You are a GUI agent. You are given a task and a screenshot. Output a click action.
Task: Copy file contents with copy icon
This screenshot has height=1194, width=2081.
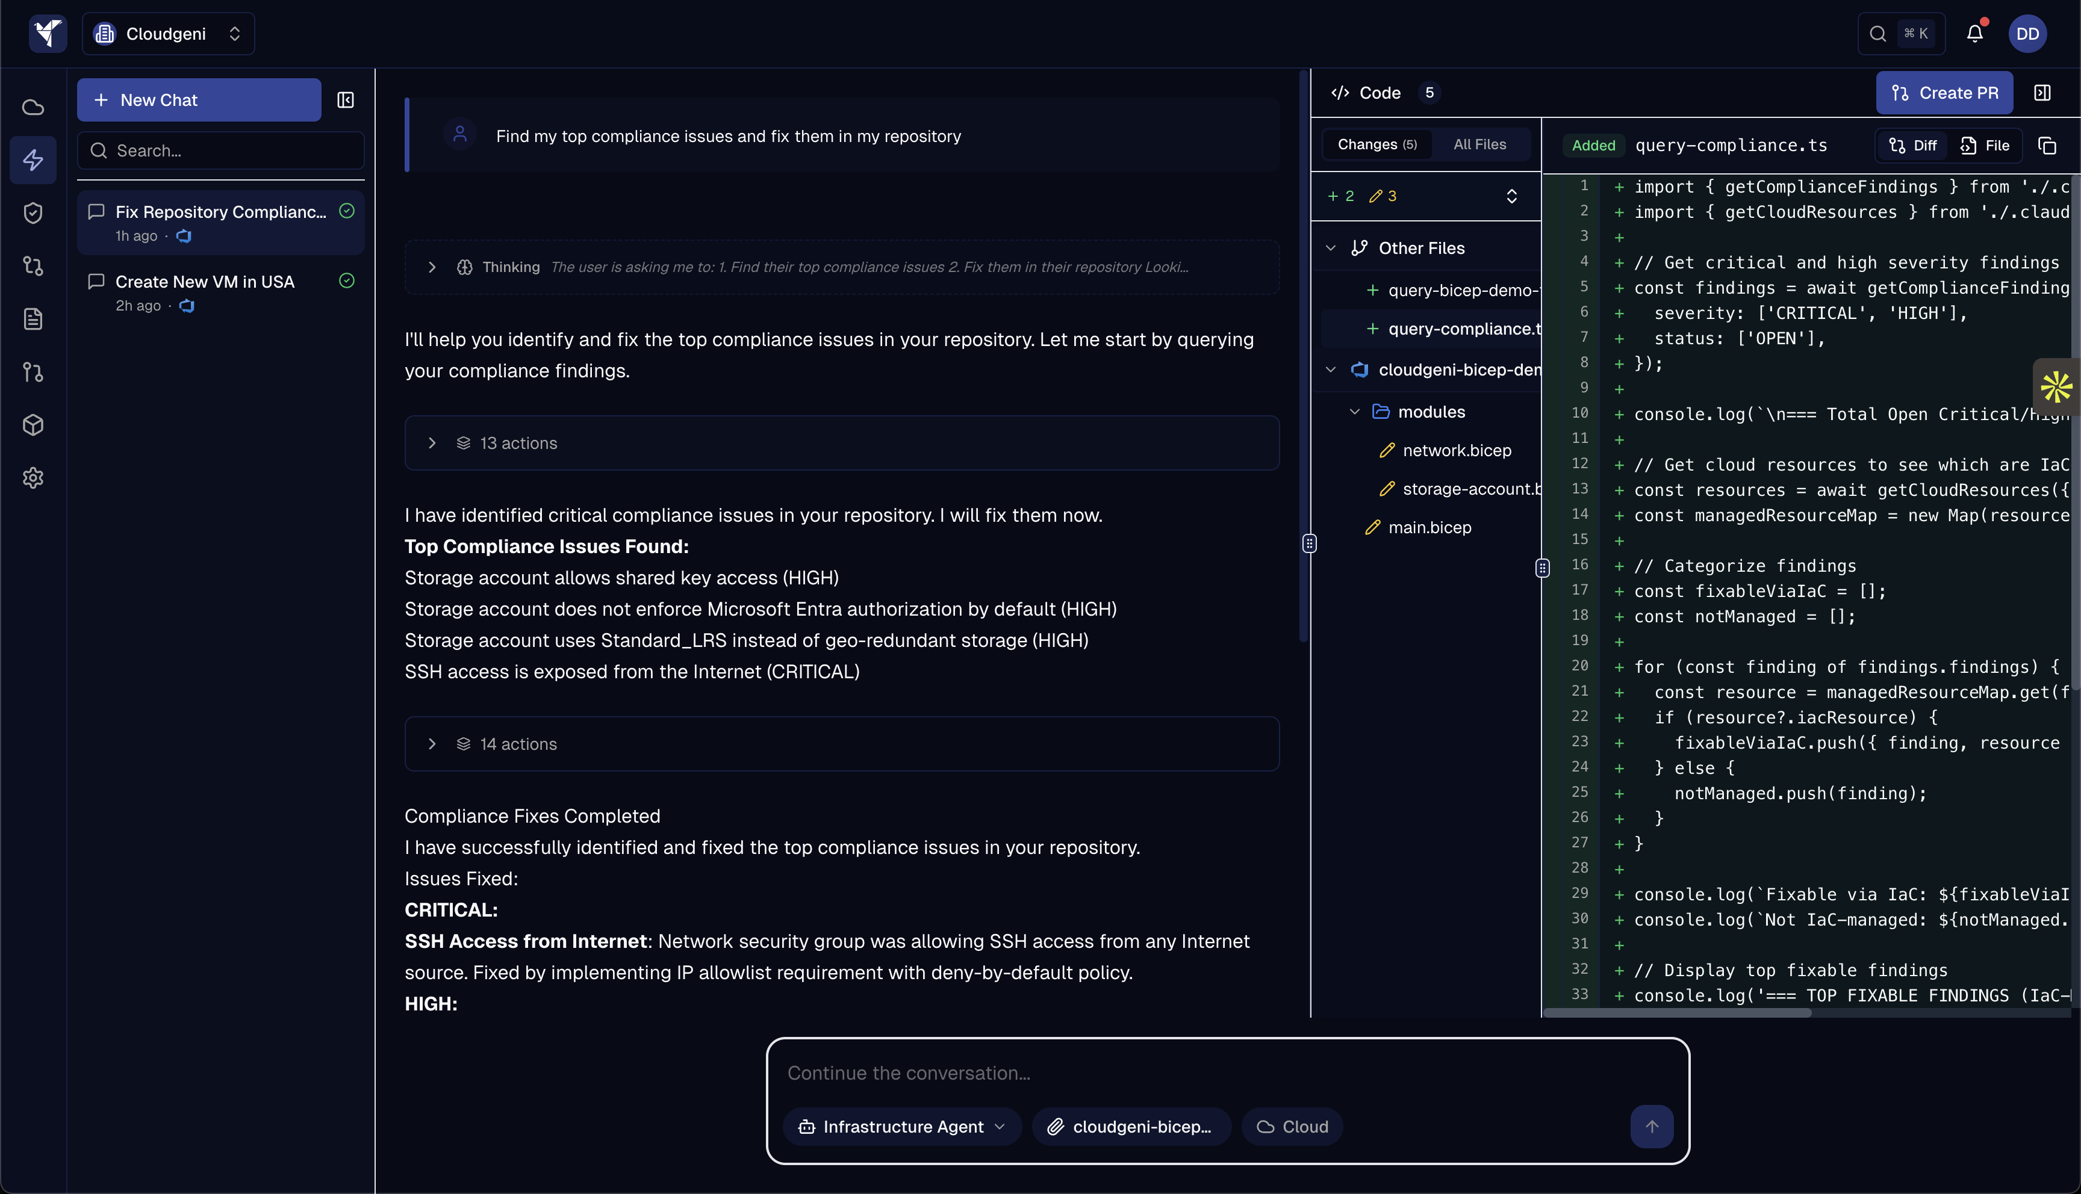click(x=2047, y=145)
